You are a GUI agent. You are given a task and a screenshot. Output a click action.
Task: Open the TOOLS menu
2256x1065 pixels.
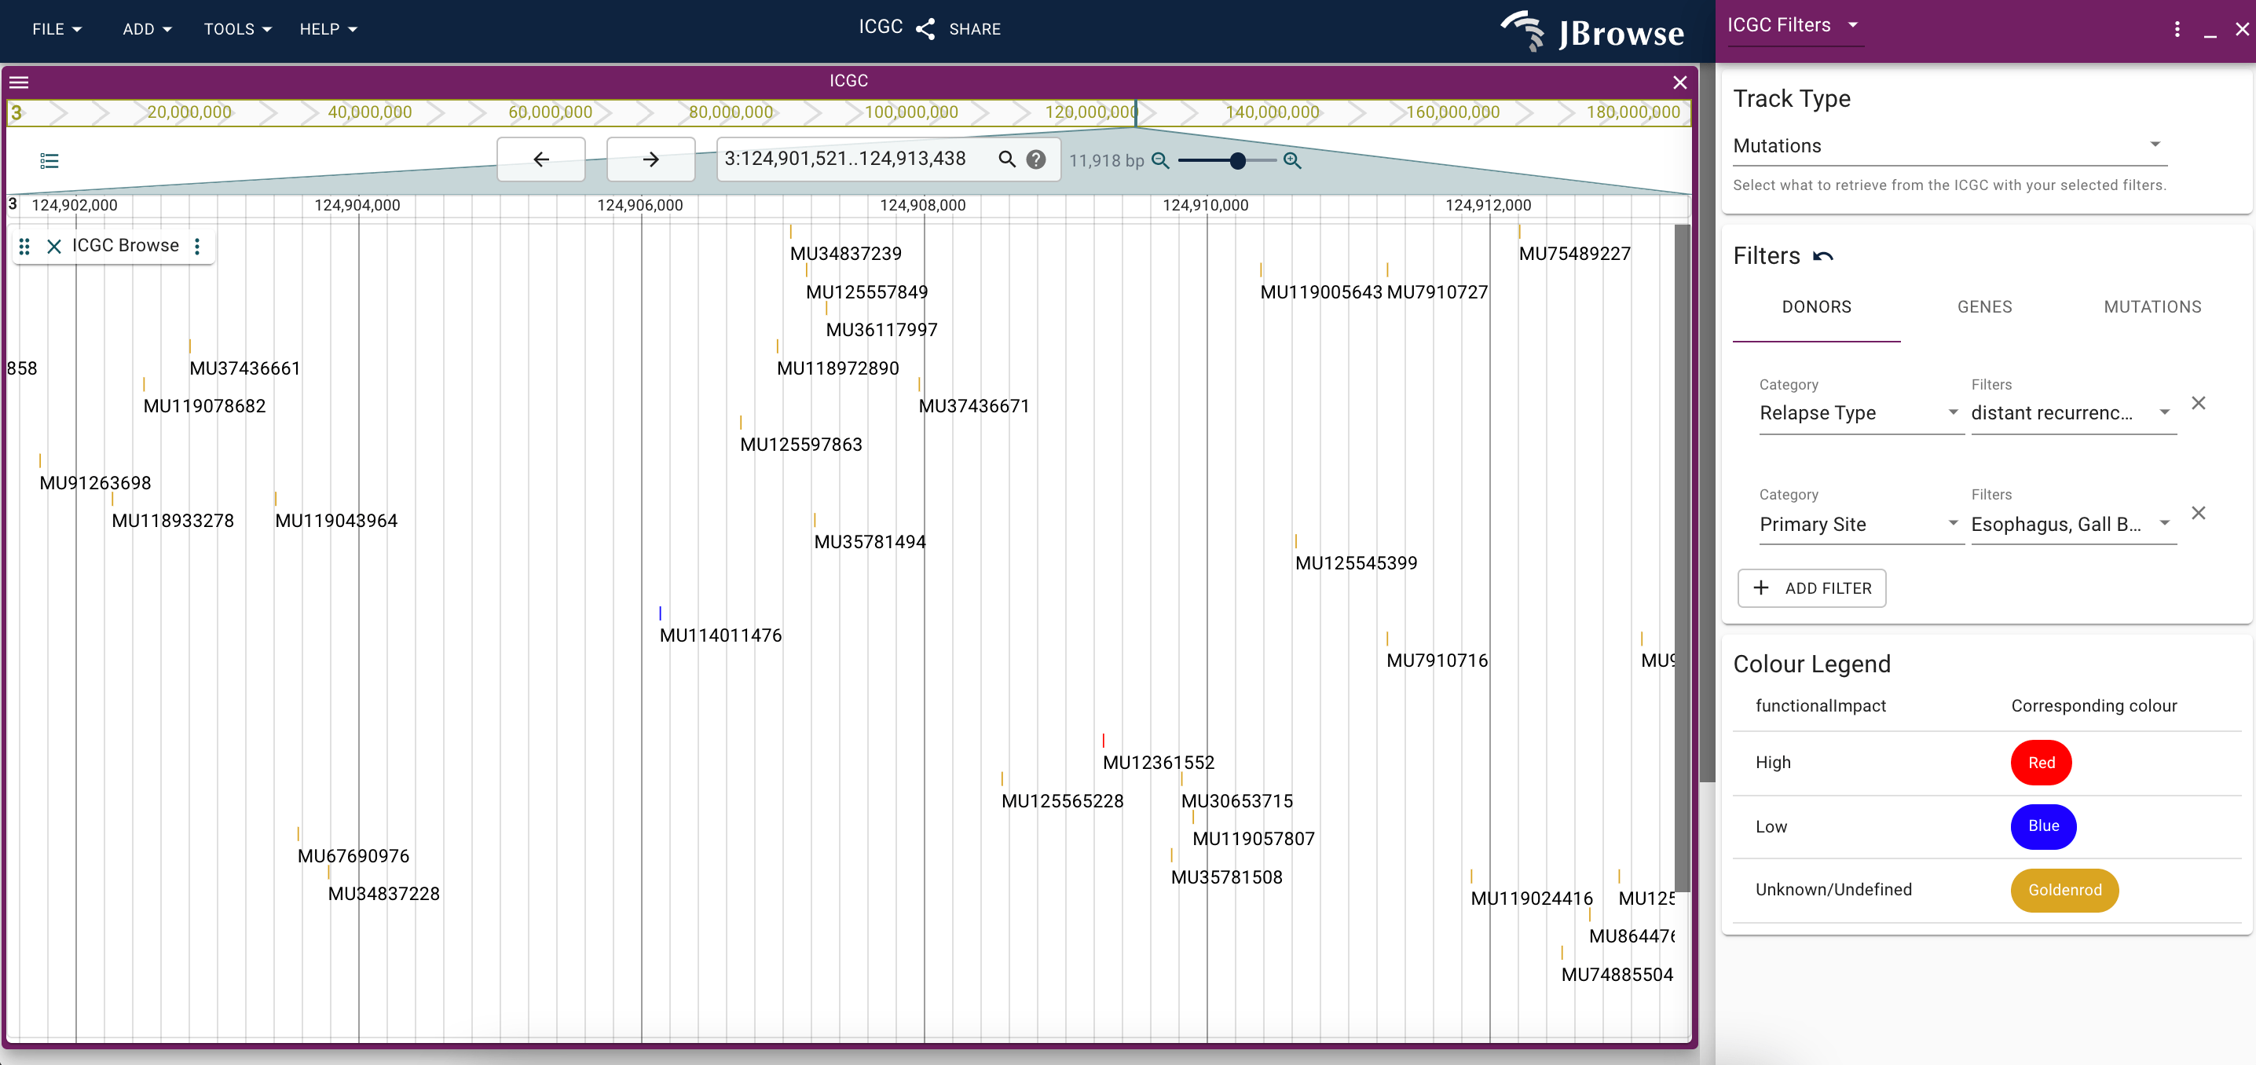(237, 29)
